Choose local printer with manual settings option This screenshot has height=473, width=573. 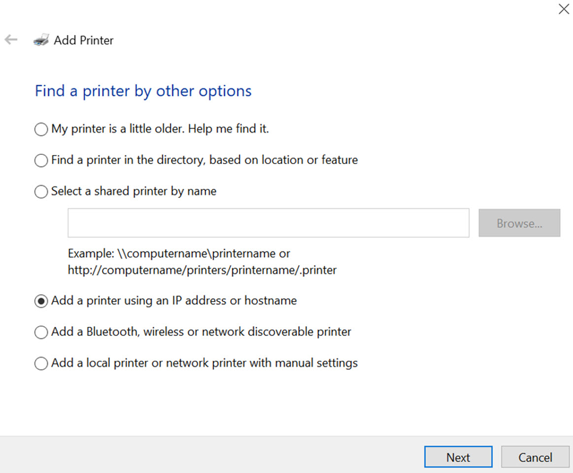click(41, 363)
